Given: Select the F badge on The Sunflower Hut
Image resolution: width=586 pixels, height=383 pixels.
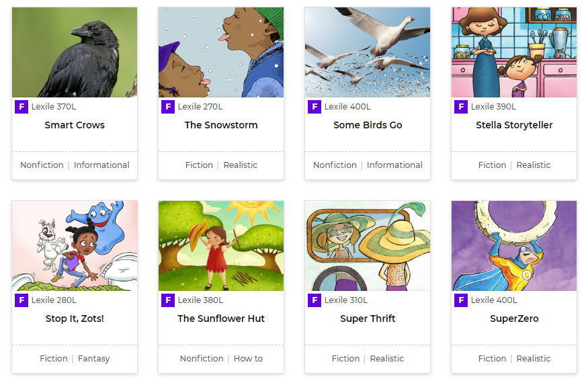Looking at the screenshot, I should [x=168, y=300].
